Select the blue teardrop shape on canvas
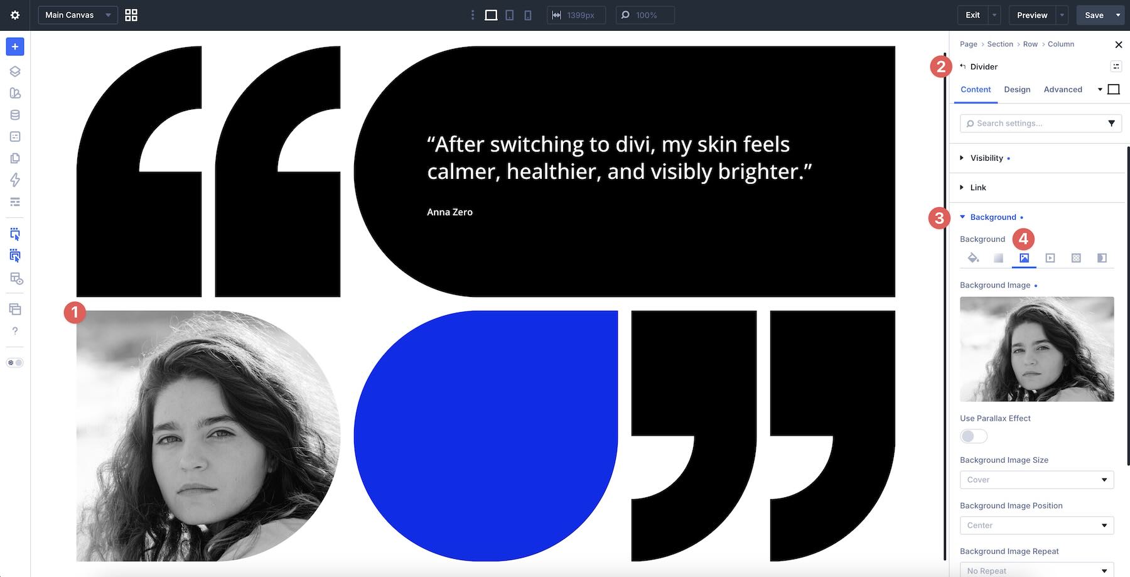The width and height of the screenshot is (1130, 577). (486, 436)
